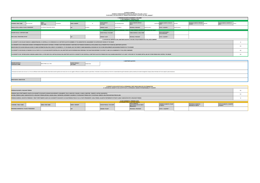260x183 pixels.
Task: Click the 'NO' answer for row C.4
Action: click(x=240, y=54)
